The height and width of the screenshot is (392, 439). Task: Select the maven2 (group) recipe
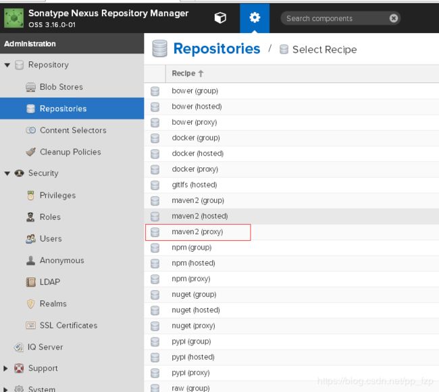[292, 200]
